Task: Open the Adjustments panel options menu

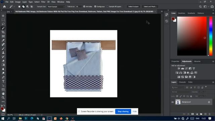Action: (x=213, y=61)
